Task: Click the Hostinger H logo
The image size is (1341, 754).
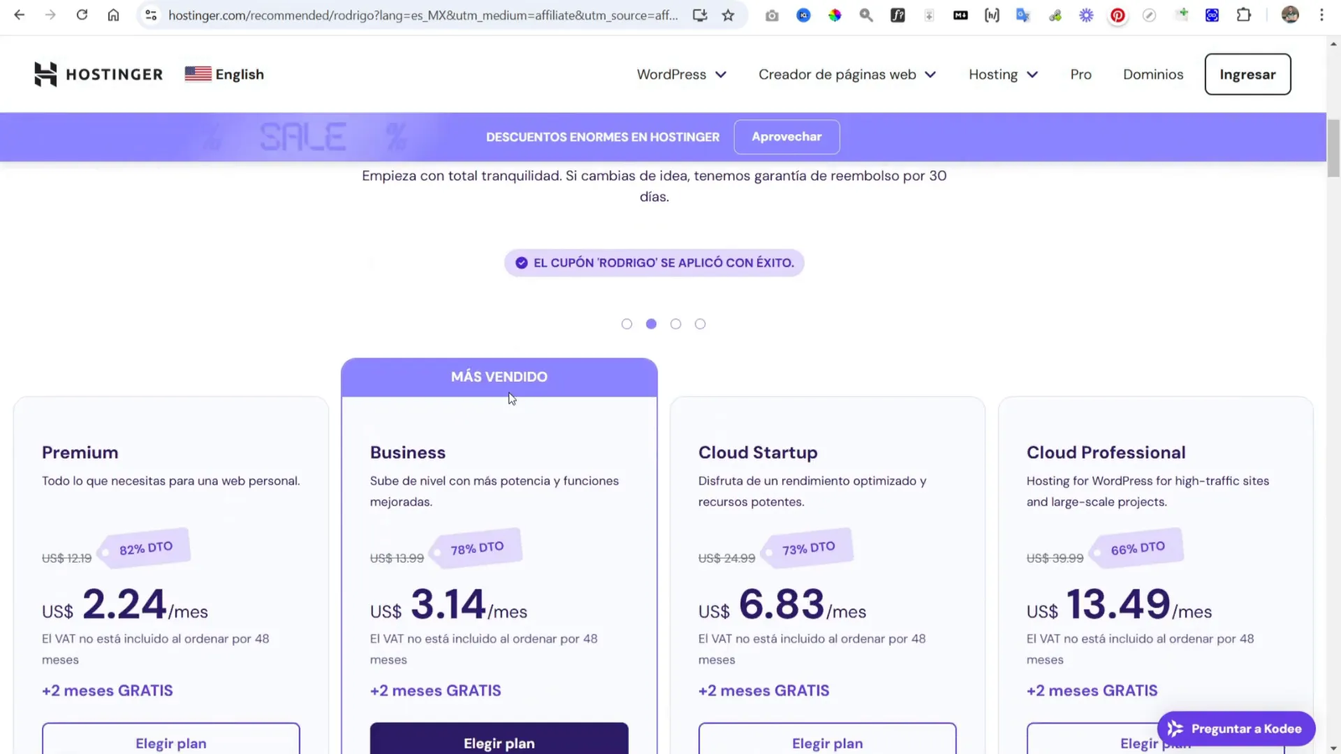Action: [x=46, y=74]
